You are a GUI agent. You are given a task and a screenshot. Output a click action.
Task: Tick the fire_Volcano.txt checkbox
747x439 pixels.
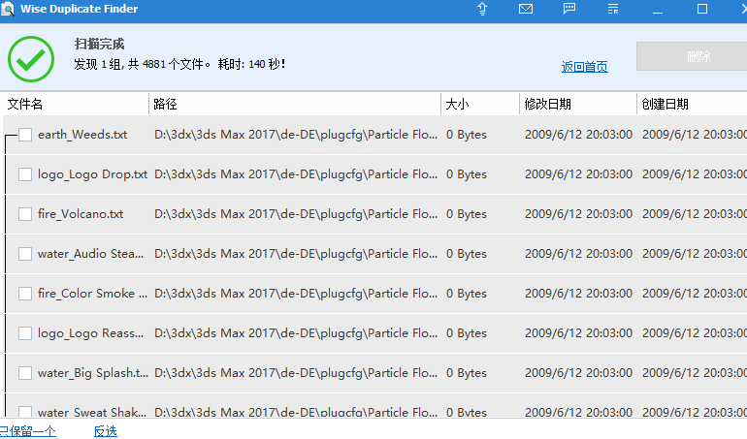pos(25,214)
